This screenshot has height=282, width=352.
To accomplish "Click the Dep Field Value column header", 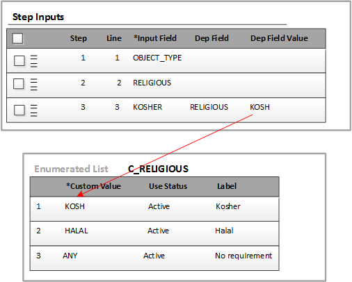I will (279, 38).
